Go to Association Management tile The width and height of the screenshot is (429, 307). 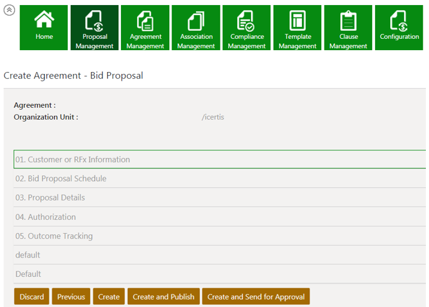196,28
